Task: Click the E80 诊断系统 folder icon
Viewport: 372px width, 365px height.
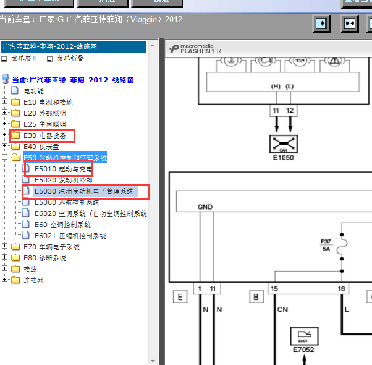Action: [15, 258]
